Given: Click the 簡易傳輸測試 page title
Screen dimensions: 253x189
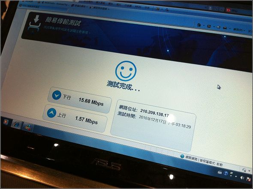Looking at the screenshot, I should point(63,21).
